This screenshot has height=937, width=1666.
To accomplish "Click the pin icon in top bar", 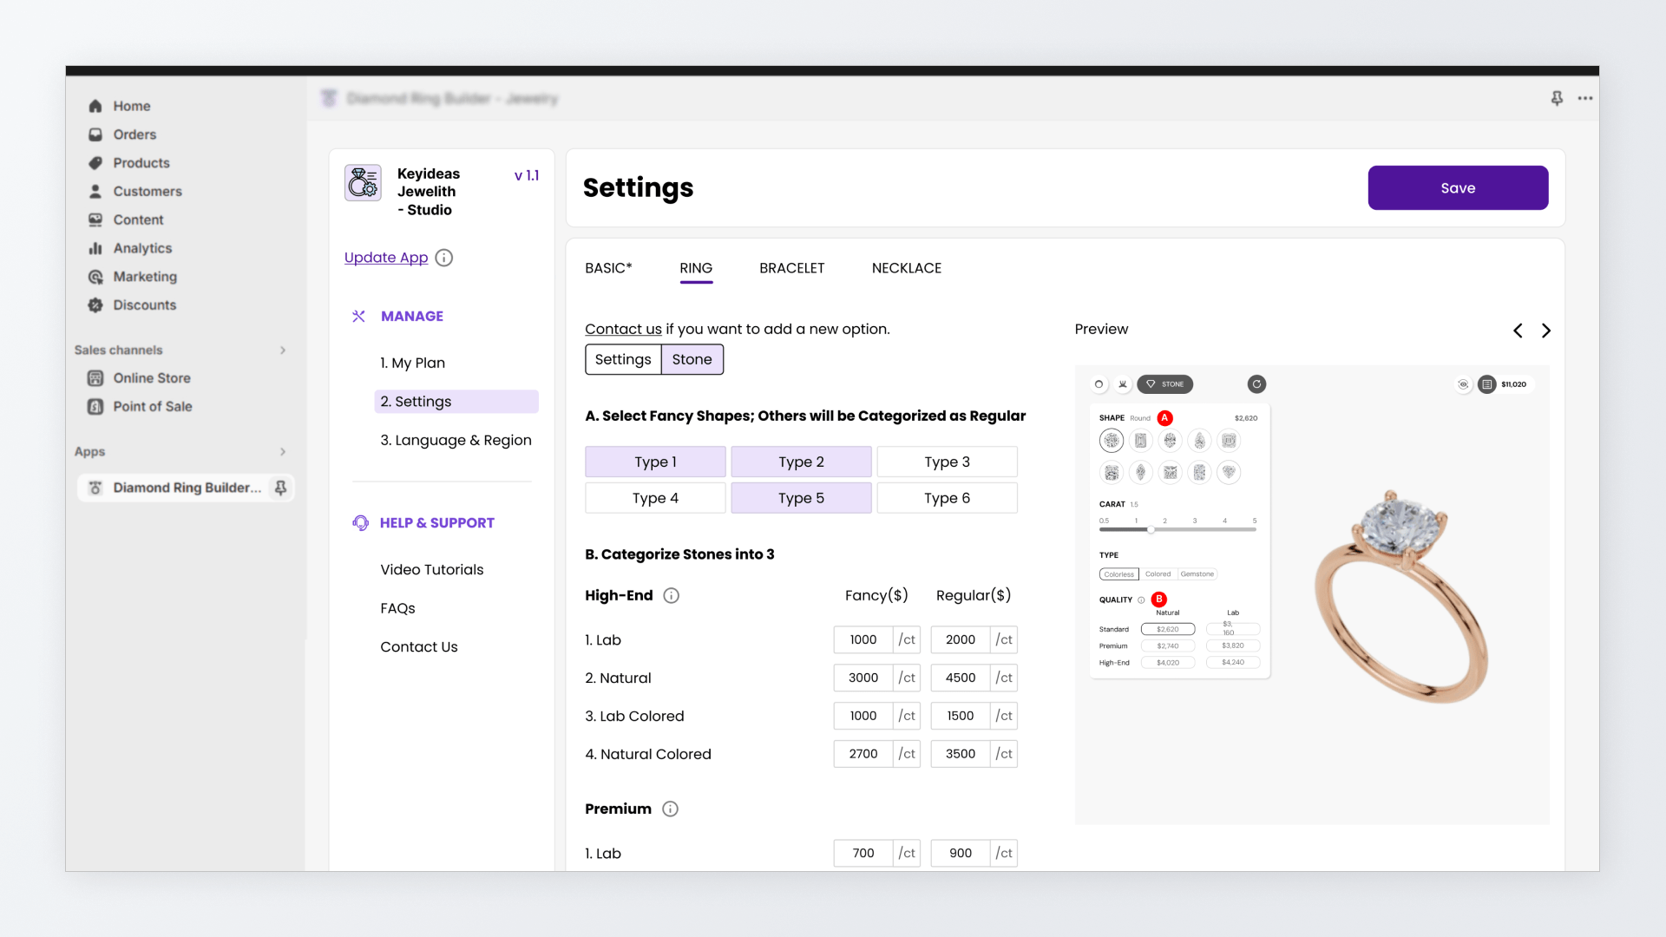I will (x=1557, y=98).
